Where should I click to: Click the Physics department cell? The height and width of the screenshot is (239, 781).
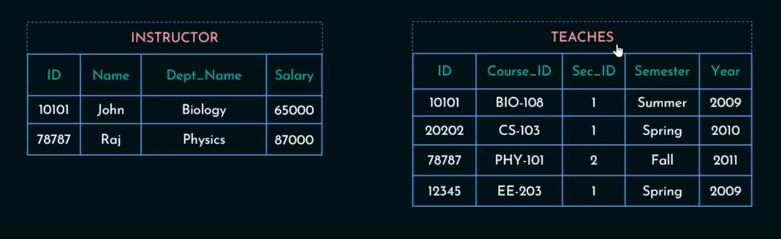pyautogui.click(x=204, y=139)
